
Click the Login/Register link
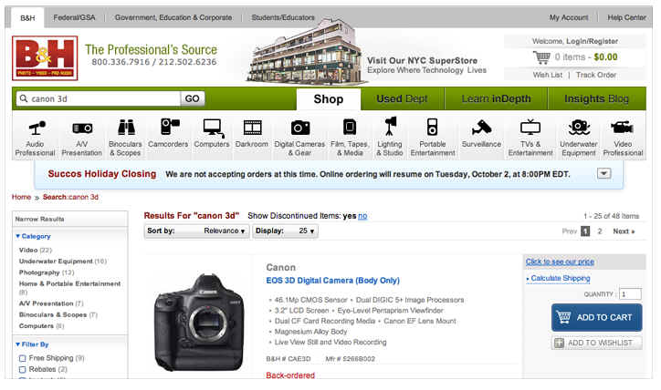pyautogui.click(x=592, y=41)
